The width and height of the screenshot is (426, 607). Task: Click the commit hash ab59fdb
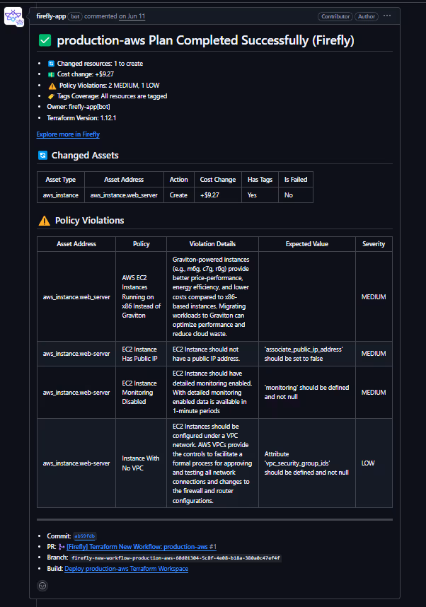click(x=84, y=536)
